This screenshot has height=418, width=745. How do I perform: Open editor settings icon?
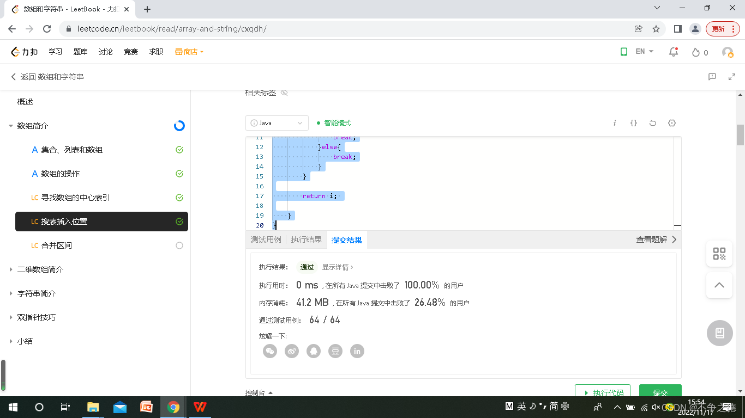672,123
